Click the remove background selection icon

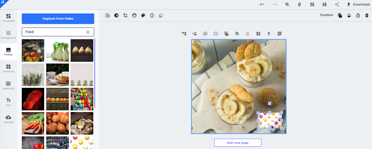click(x=161, y=15)
